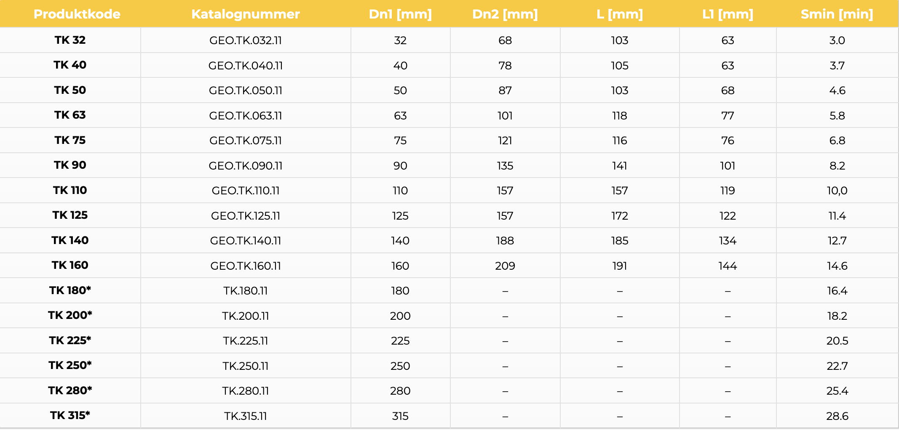The image size is (899, 430).
Task: Click the Dn2 value 209 cell
Action: coord(505,266)
